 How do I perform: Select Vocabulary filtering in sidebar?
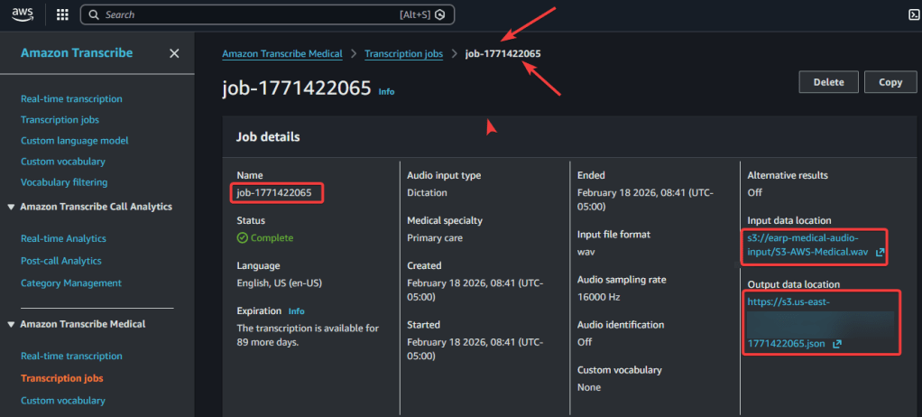click(x=64, y=182)
